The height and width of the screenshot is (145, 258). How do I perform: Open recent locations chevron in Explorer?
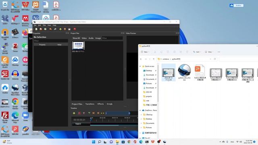click(150, 59)
